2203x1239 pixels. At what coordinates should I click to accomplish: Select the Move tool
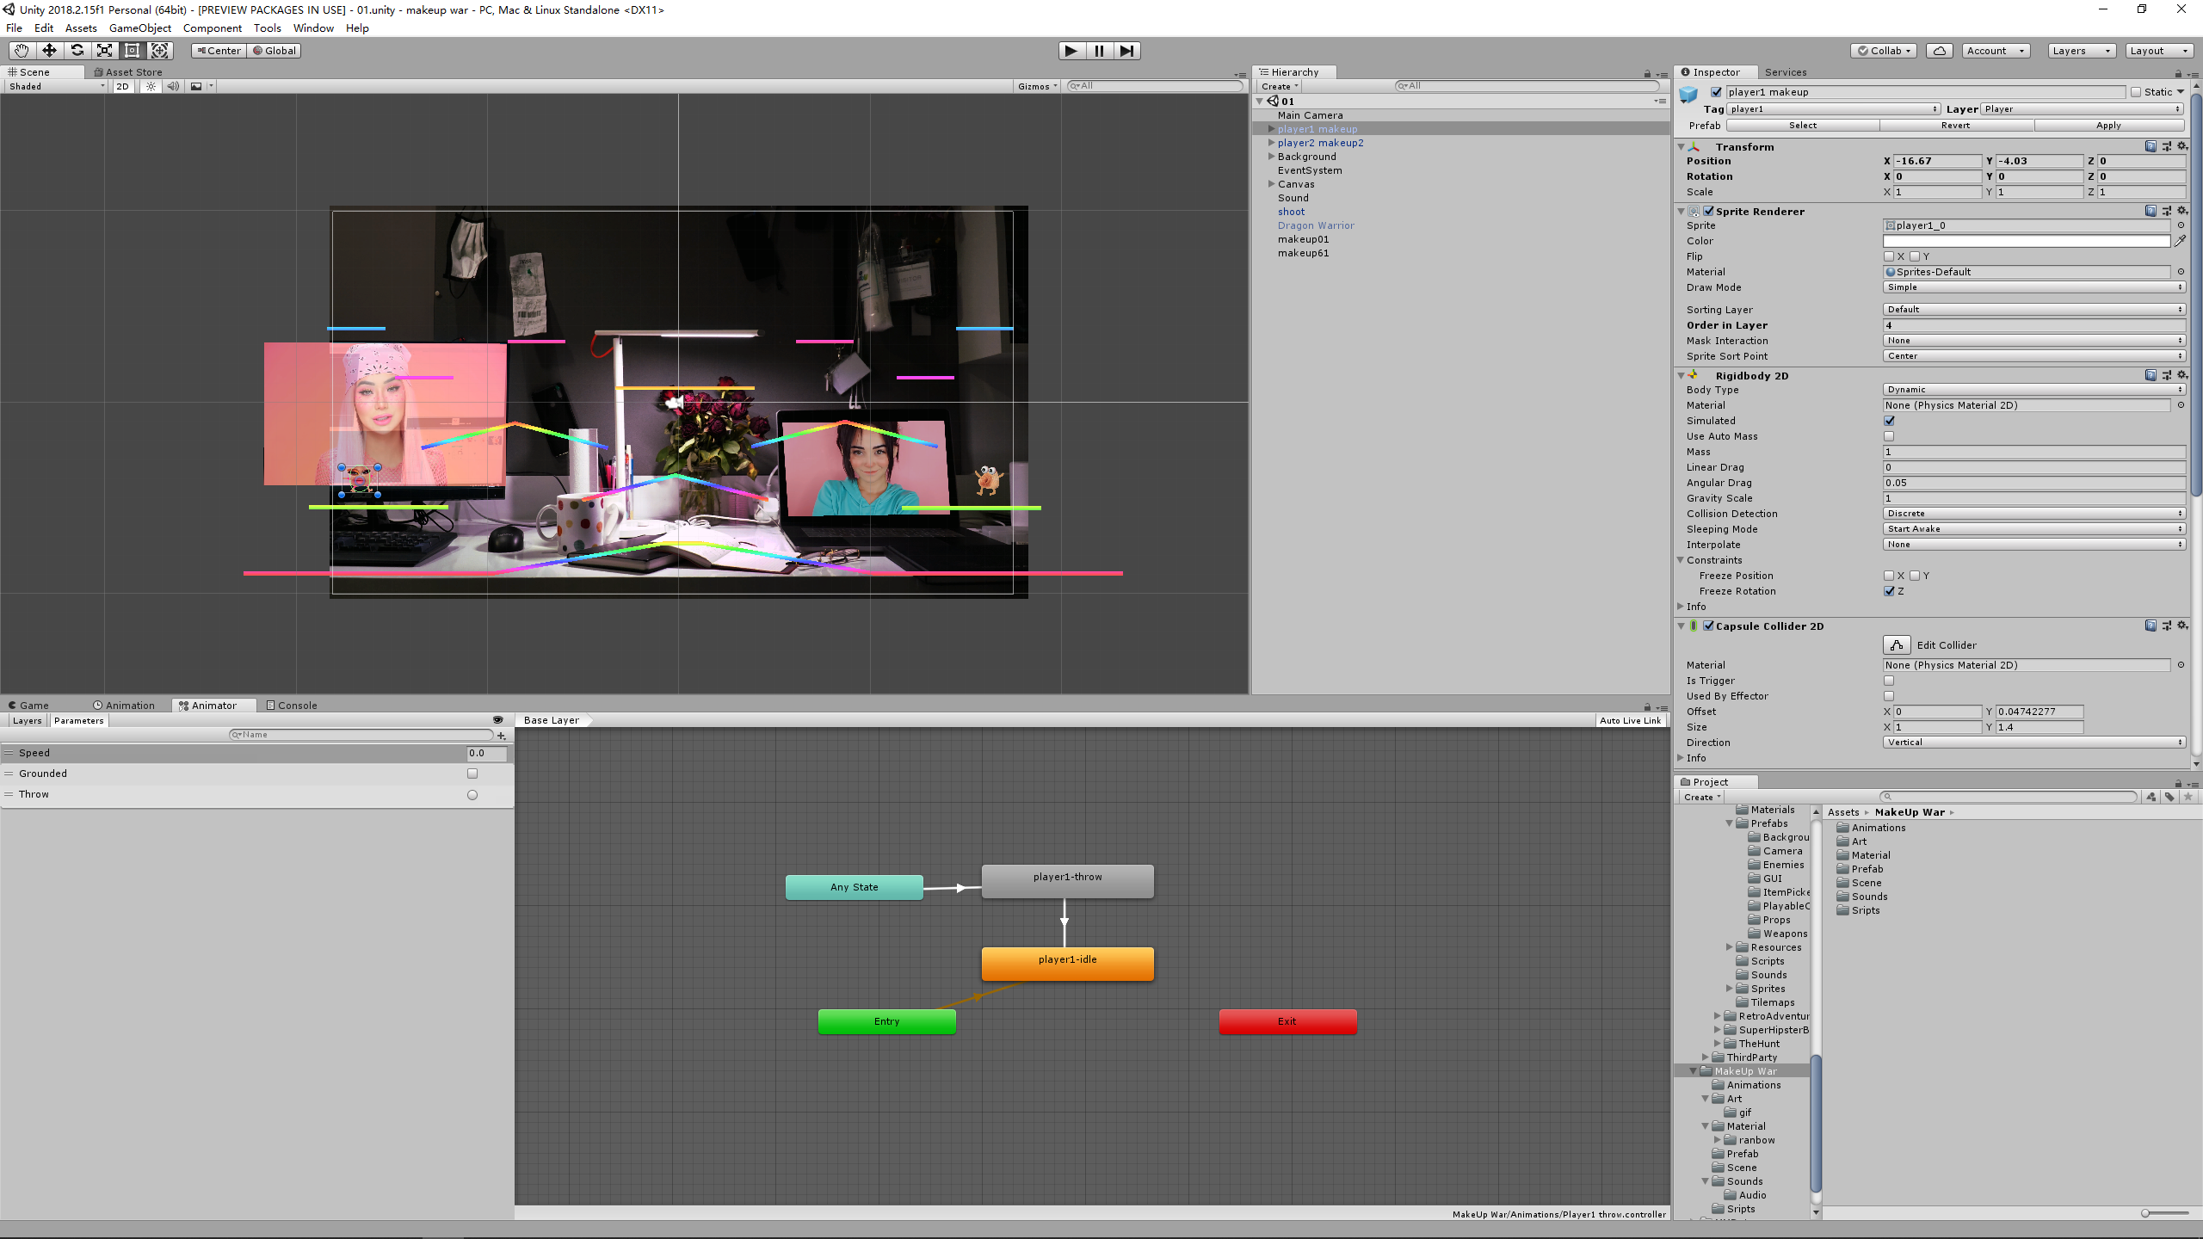(x=49, y=51)
